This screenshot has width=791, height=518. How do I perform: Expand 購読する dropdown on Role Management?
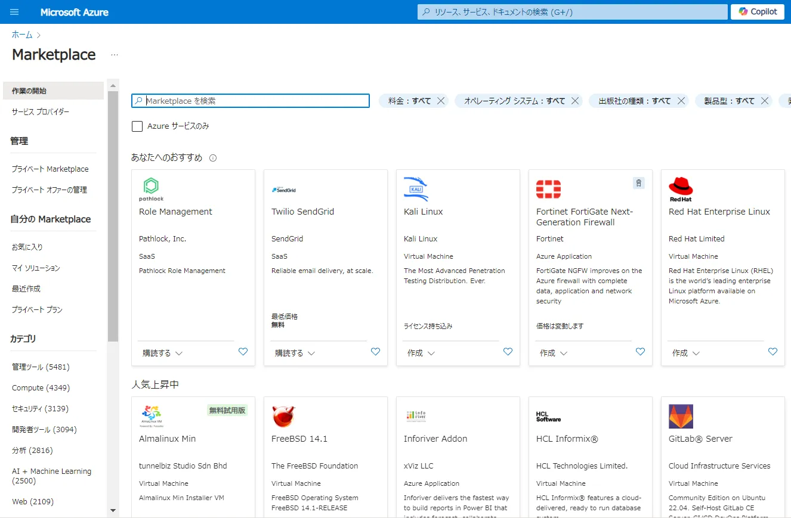(162, 353)
